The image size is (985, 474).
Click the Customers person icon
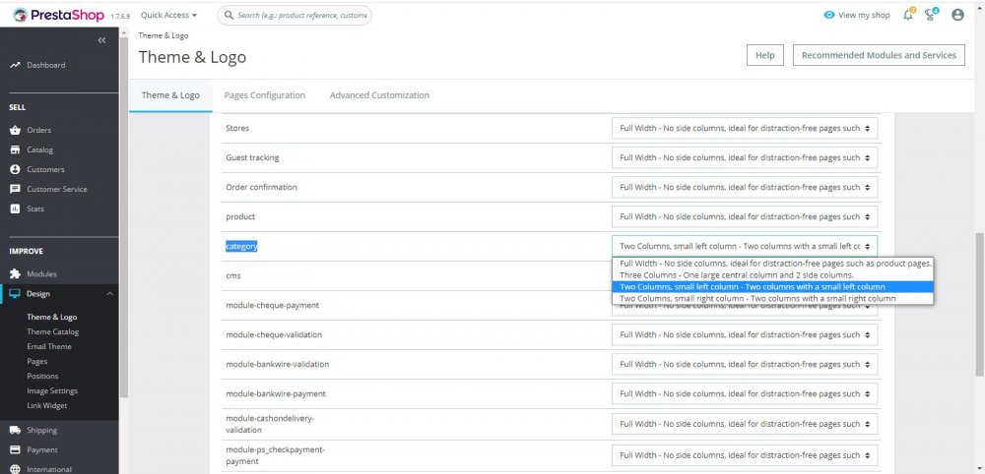pos(15,169)
